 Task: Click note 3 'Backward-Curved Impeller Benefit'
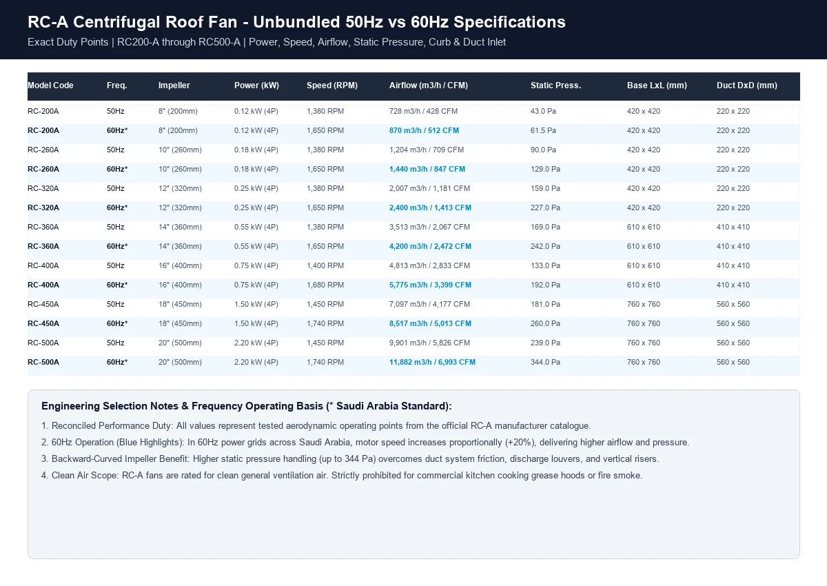[x=350, y=459]
